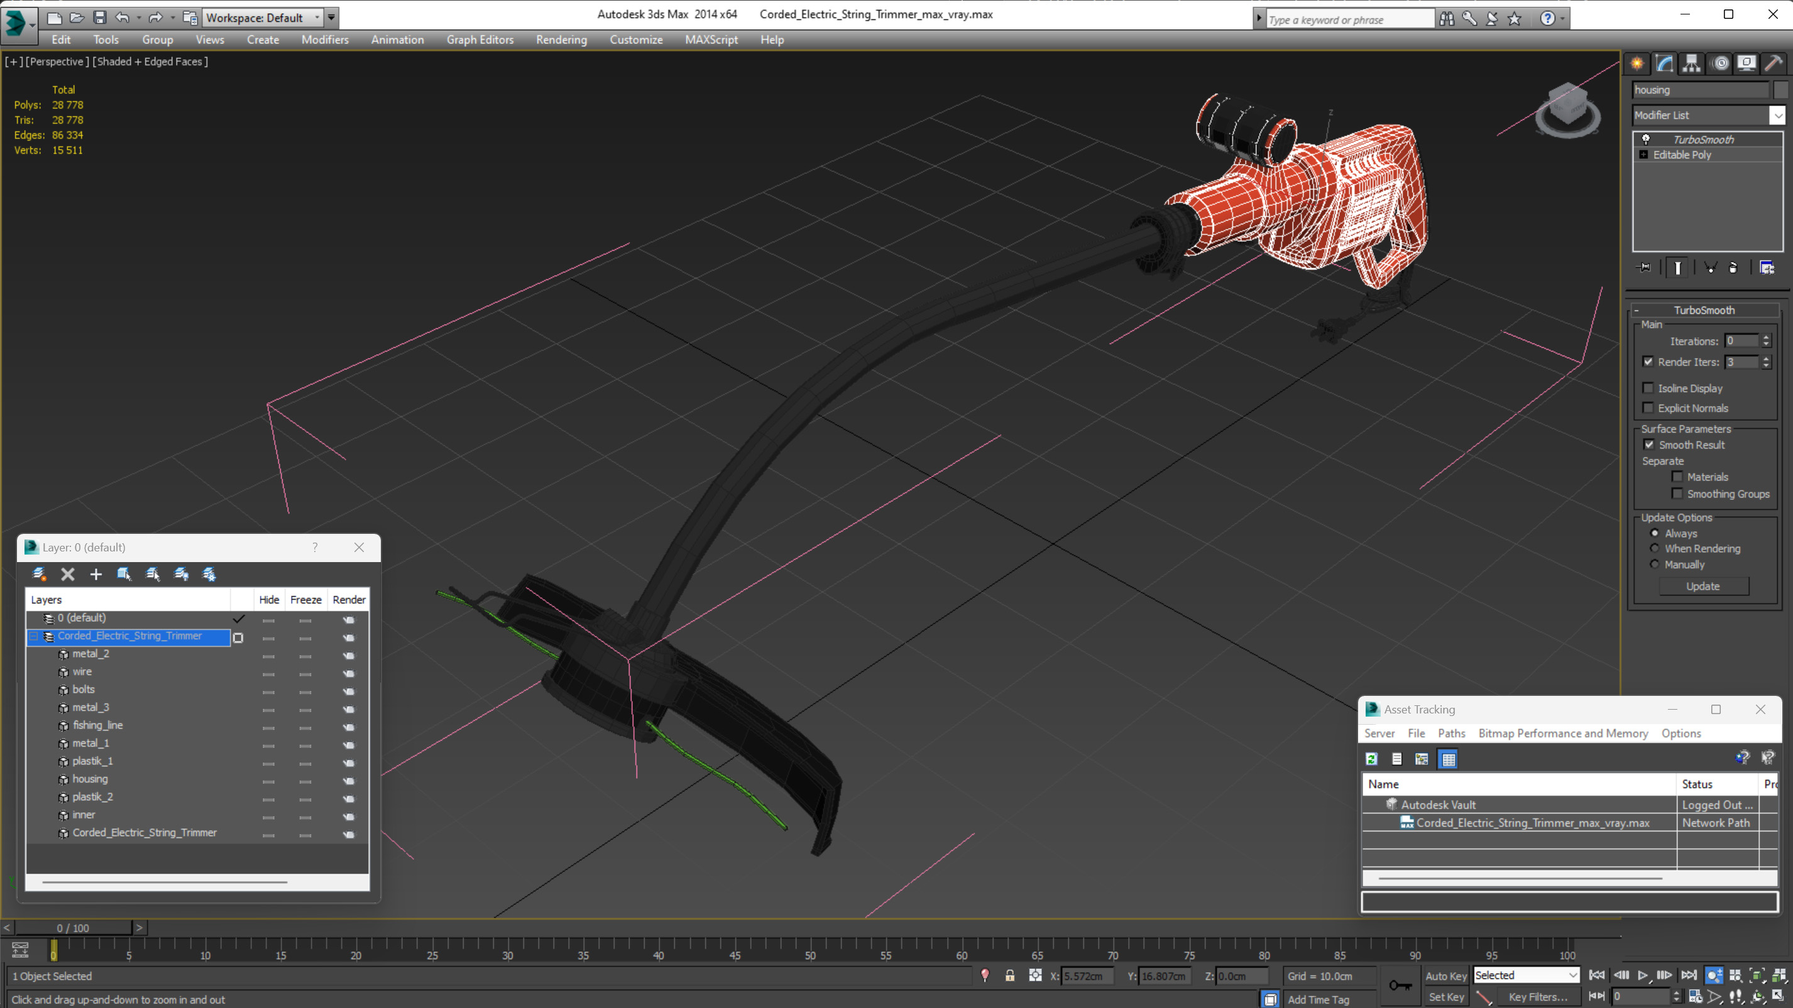Toggle Smooth Result checkbox
1793x1008 pixels.
point(1649,445)
